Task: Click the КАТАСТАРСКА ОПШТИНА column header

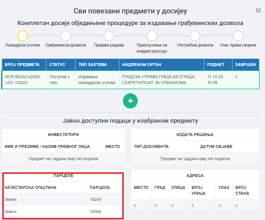Action: click(x=31, y=187)
